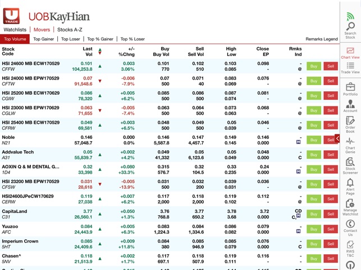Screen dimensions: 361x270
Task: Click the UTRADE logo icon
Action: pyautogui.click(x=11, y=16)
